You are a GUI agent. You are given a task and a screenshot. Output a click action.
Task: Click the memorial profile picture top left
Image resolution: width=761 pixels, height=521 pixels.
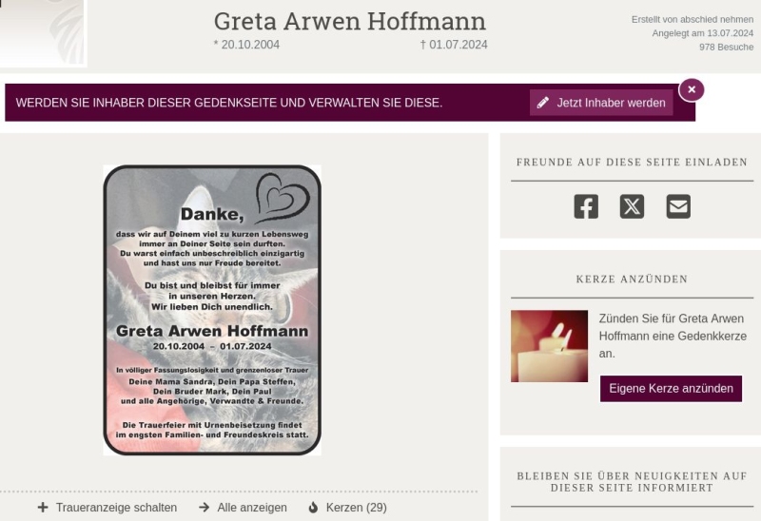click(42, 32)
